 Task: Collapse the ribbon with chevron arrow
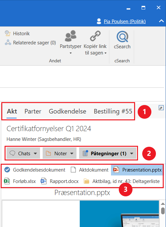pos(161,21)
